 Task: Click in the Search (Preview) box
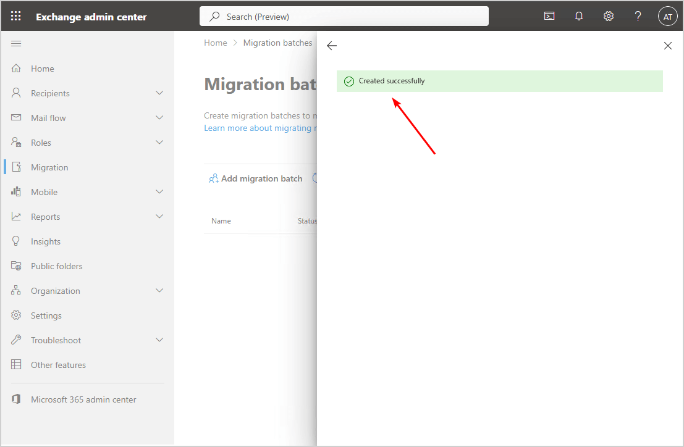pos(344,17)
